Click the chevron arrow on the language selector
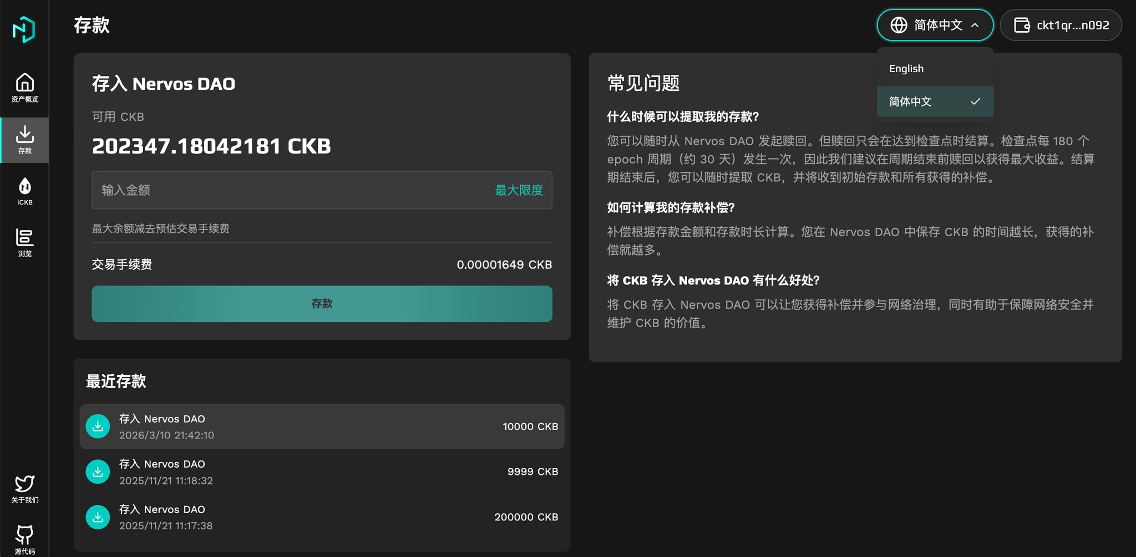1136x557 pixels. click(x=975, y=25)
